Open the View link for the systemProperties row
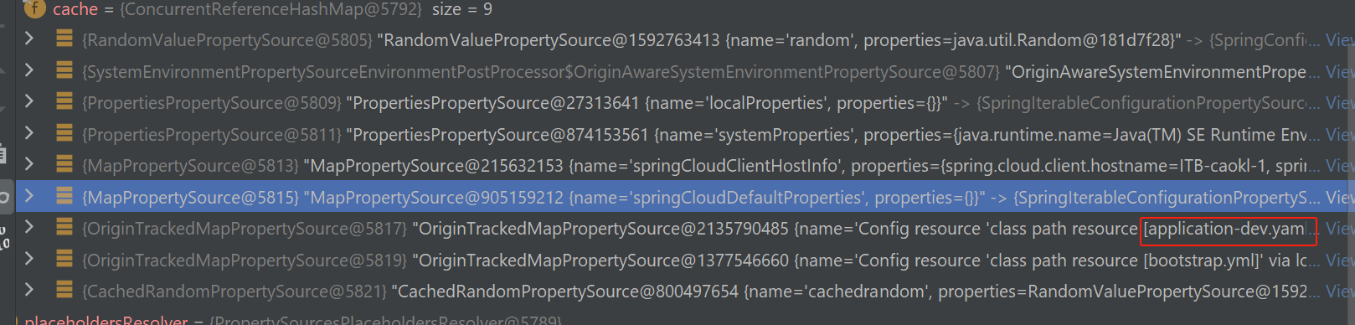The width and height of the screenshot is (1355, 325). (x=1340, y=135)
